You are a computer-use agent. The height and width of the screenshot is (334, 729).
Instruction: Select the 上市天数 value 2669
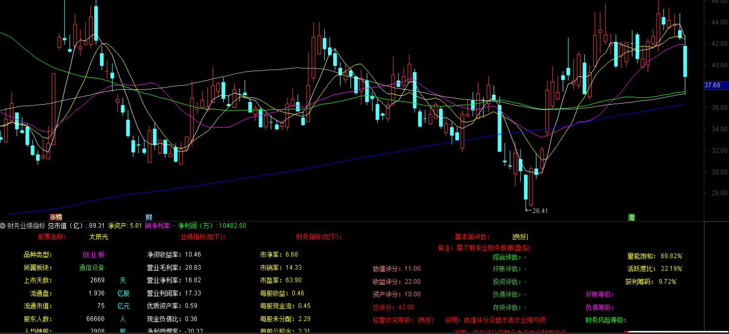coord(97,280)
